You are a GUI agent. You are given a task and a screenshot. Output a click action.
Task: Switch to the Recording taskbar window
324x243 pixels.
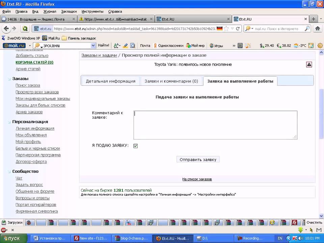coord(254,238)
